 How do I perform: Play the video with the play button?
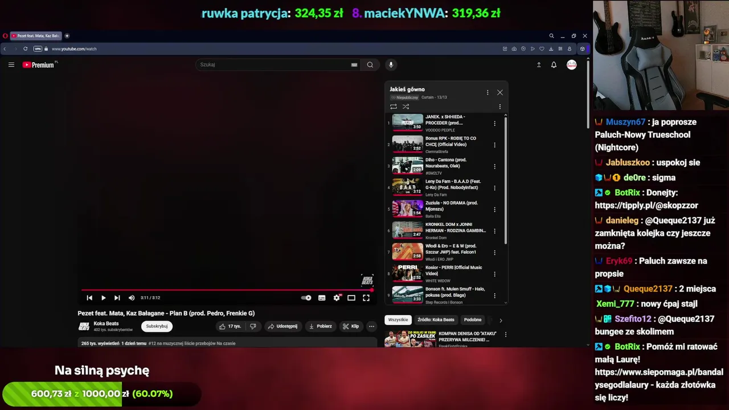pos(103,298)
